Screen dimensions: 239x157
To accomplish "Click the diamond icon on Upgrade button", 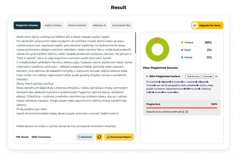I will pos(195,26).
